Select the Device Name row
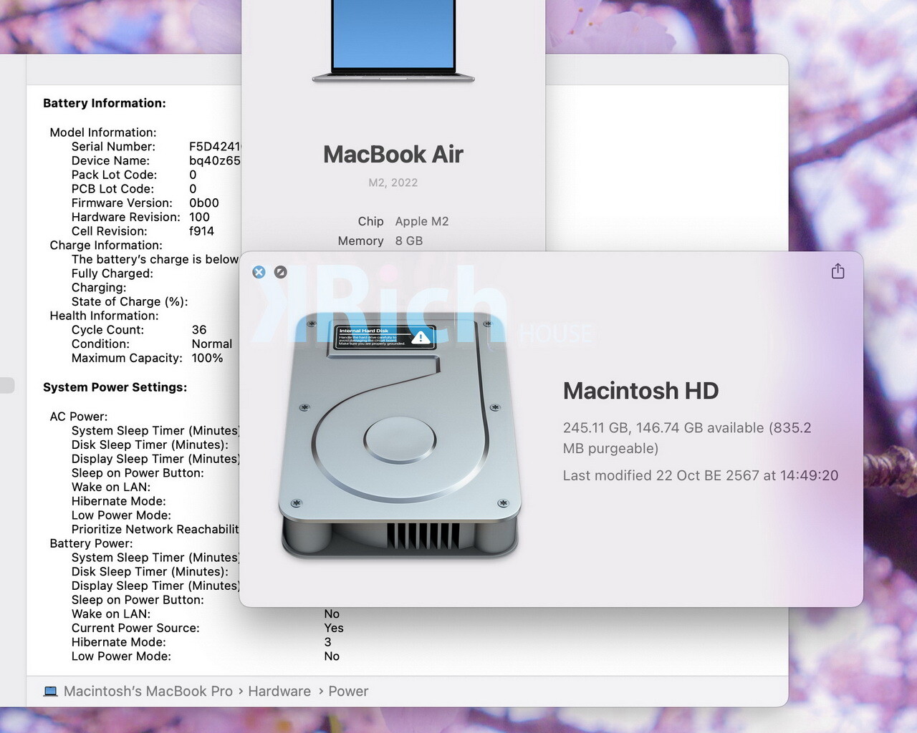 coord(155,161)
